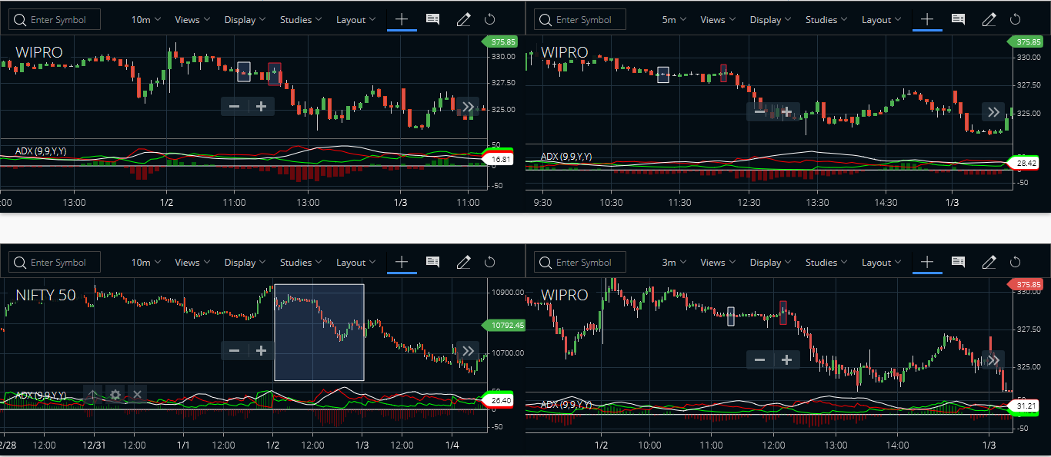The image size is (1051, 457).
Task: Jump to latest data in the bottom-right WIPRO 3m chart
Action: coord(993,359)
